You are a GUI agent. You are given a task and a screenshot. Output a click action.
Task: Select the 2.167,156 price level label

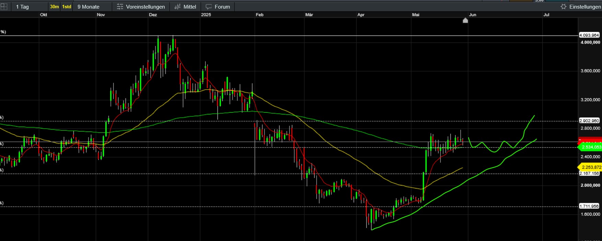589,173
